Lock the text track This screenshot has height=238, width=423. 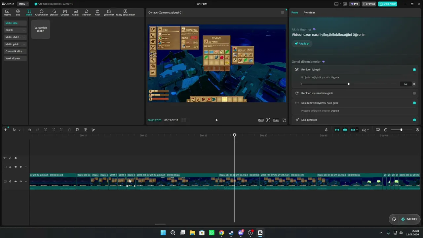coord(10,158)
